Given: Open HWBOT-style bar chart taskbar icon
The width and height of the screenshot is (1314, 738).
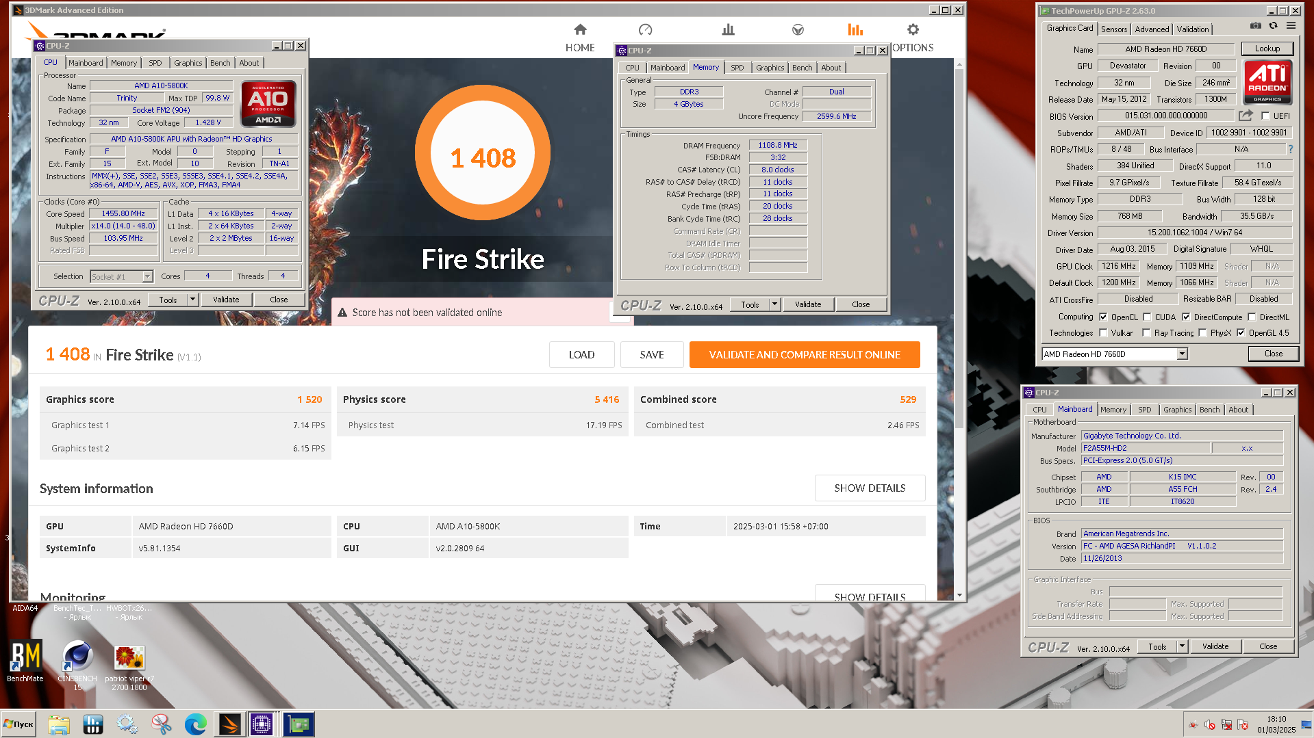Looking at the screenshot, I should [93, 724].
